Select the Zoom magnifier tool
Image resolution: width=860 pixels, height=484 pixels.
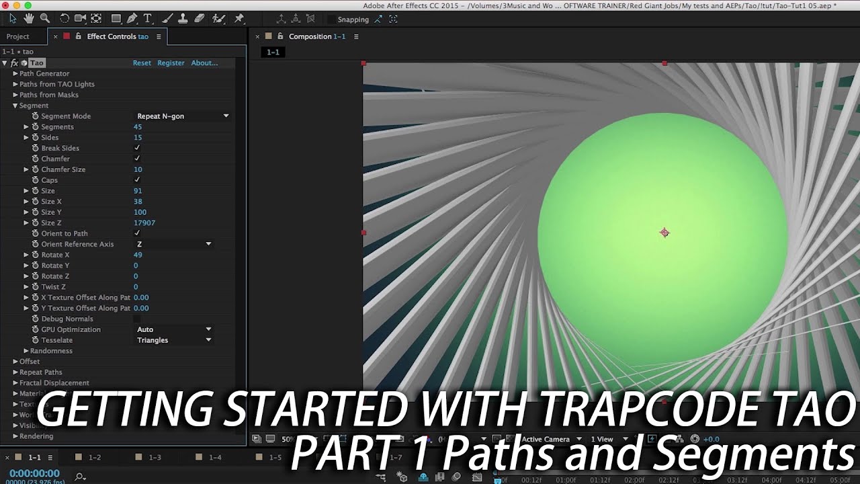pos(45,19)
